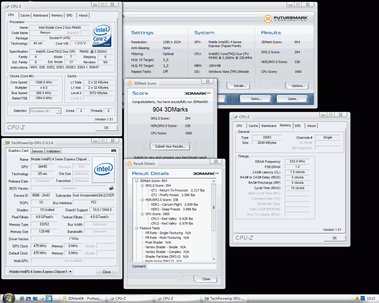Click the Subvendor field Acer Incorporated
This screenshot has width=379, height=303.
point(94,195)
